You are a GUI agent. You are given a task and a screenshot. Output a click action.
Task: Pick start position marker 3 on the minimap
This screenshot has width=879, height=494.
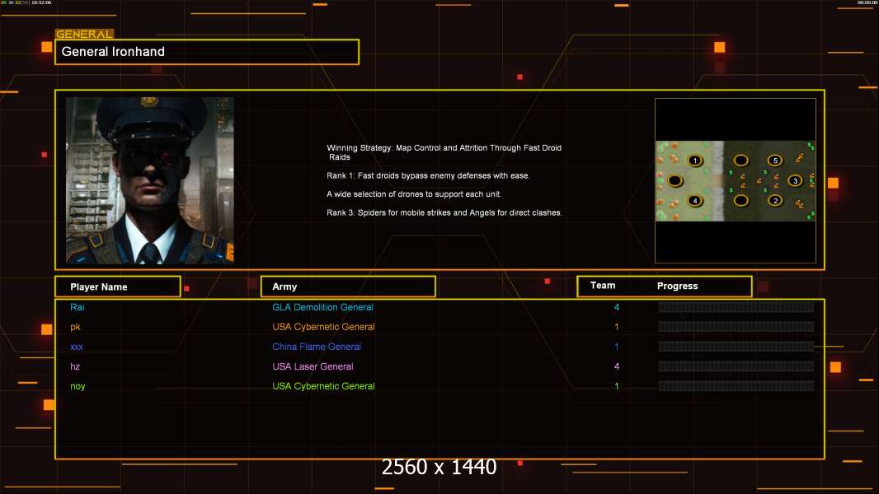click(795, 180)
